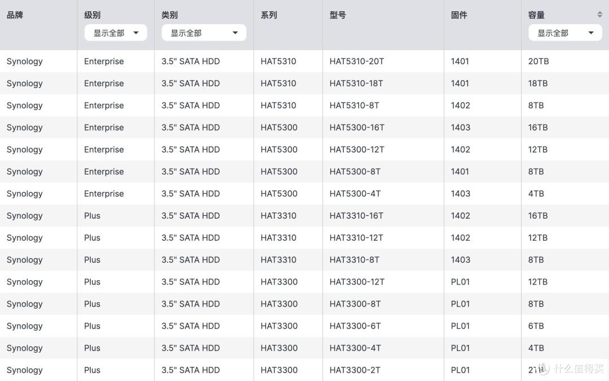Click Enterprise in the HAT5310-20T row

104,61
